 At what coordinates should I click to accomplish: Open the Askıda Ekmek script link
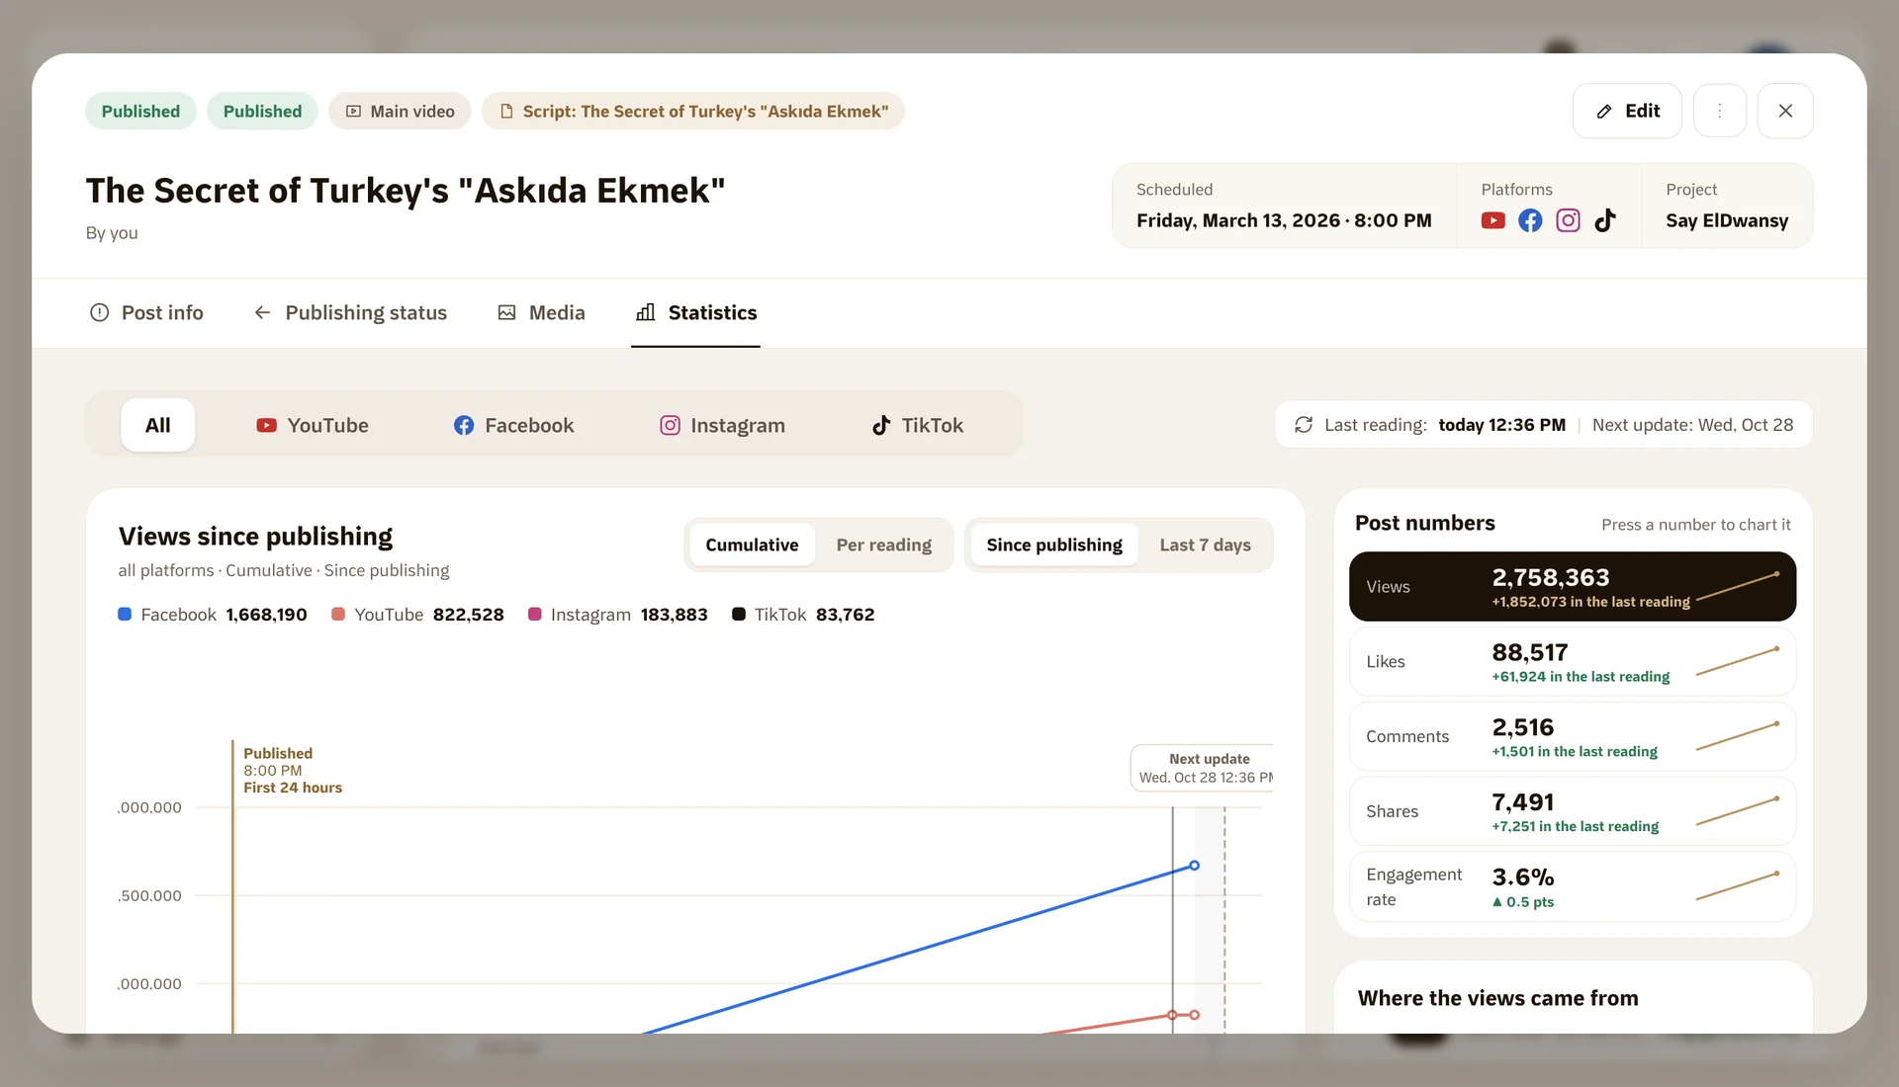click(693, 111)
